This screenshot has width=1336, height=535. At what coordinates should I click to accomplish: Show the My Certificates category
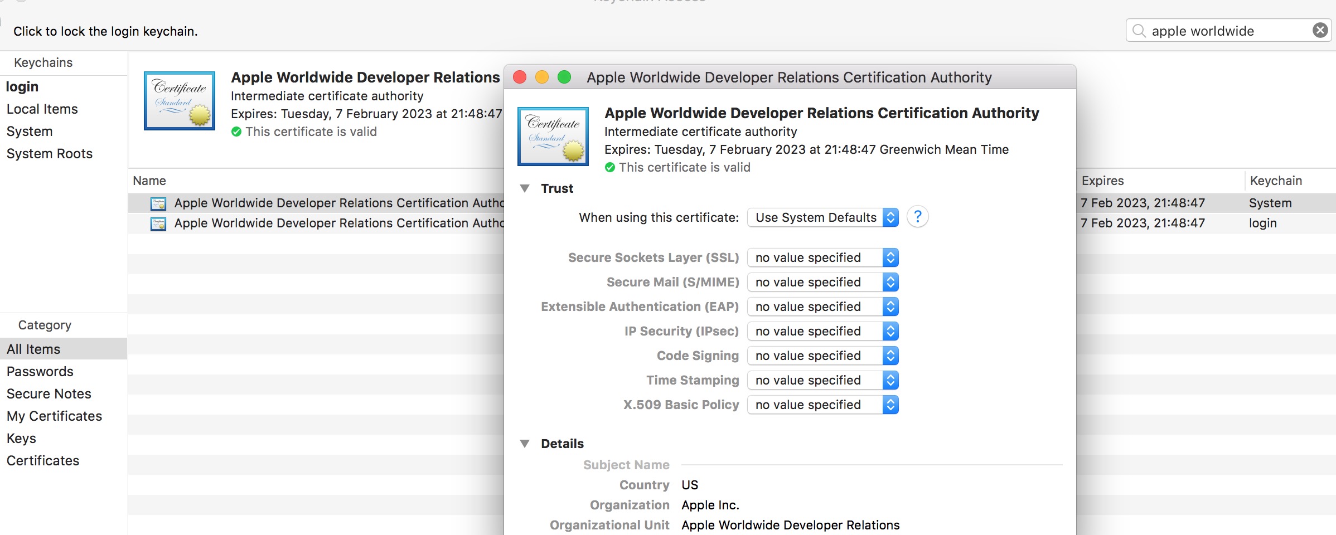coord(55,416)
